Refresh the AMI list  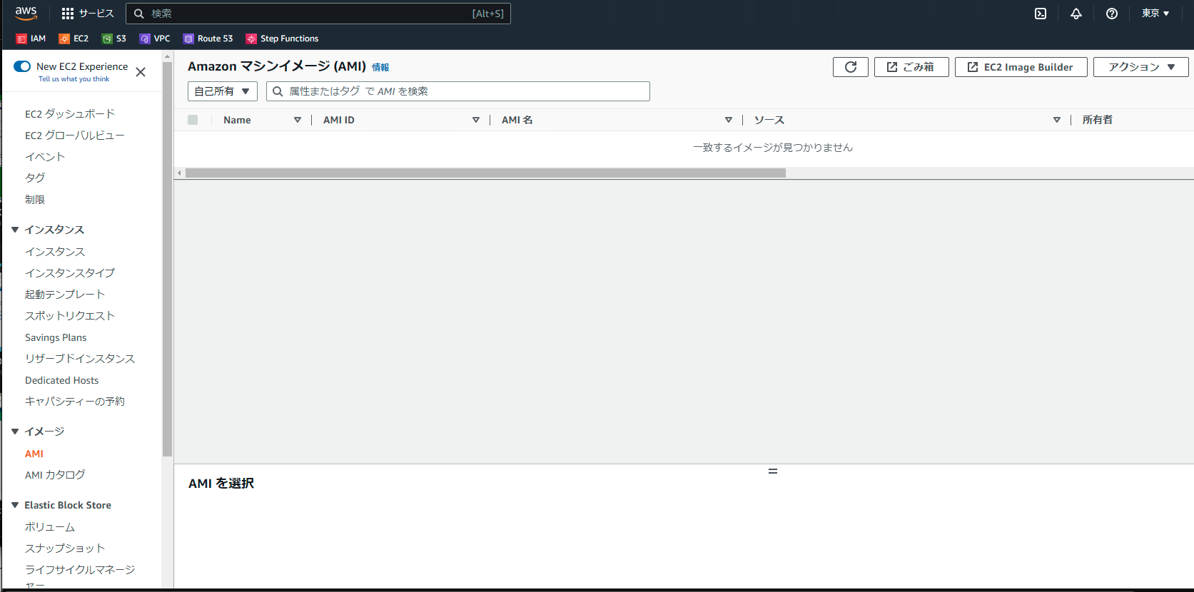851,67
